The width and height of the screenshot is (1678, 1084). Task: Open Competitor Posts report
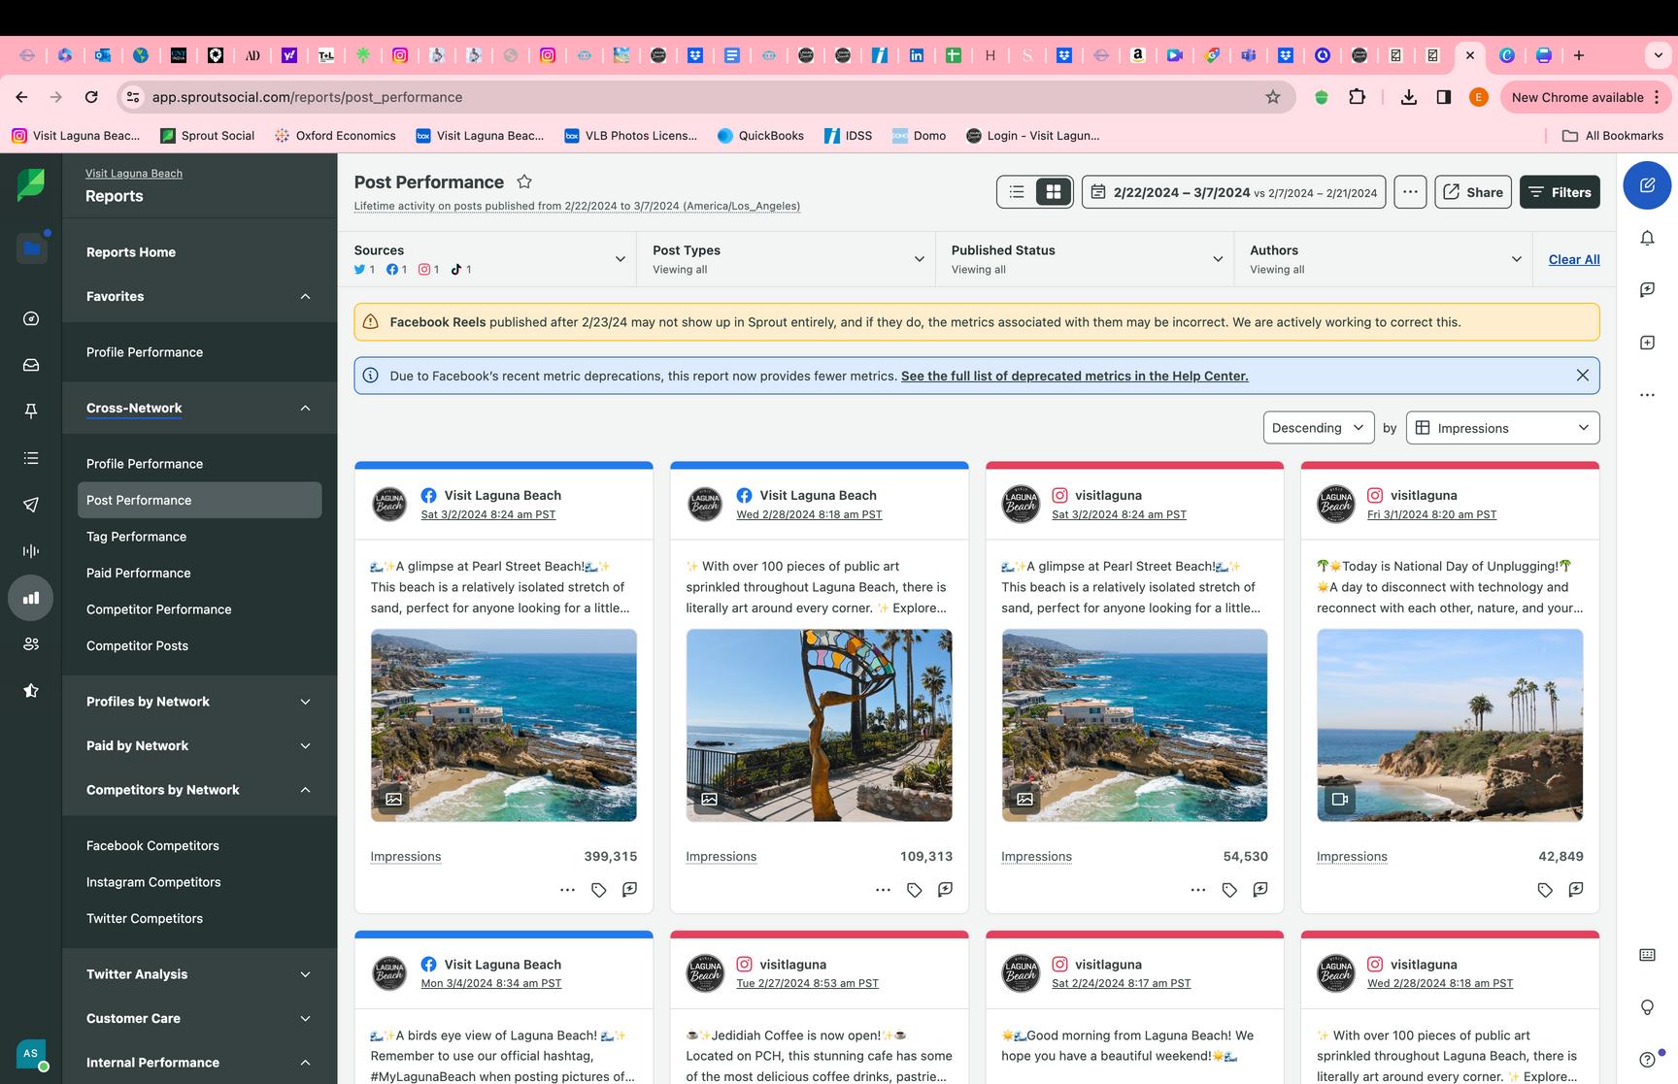(137, 645)
